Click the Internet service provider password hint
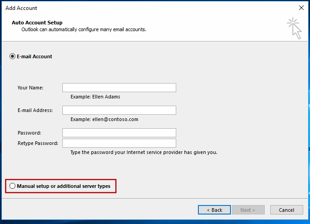Viewport: 310px width, 224px height. (144, 153)
